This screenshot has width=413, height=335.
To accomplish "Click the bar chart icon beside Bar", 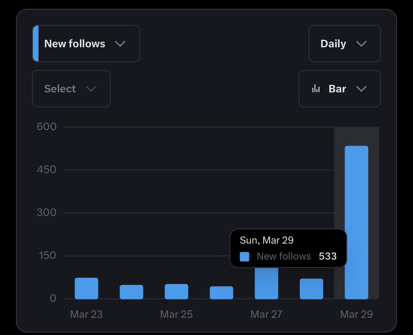I will [316, 89].
